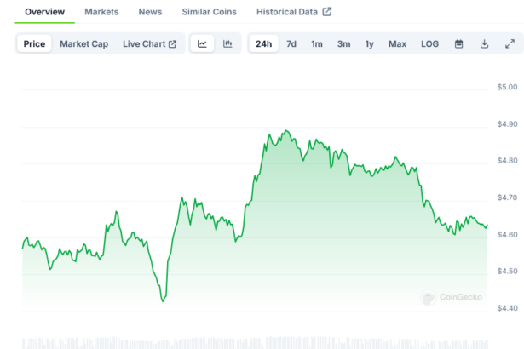Switch to the candlestick chart icon
The image size is (524, 349).
(227, 43)
